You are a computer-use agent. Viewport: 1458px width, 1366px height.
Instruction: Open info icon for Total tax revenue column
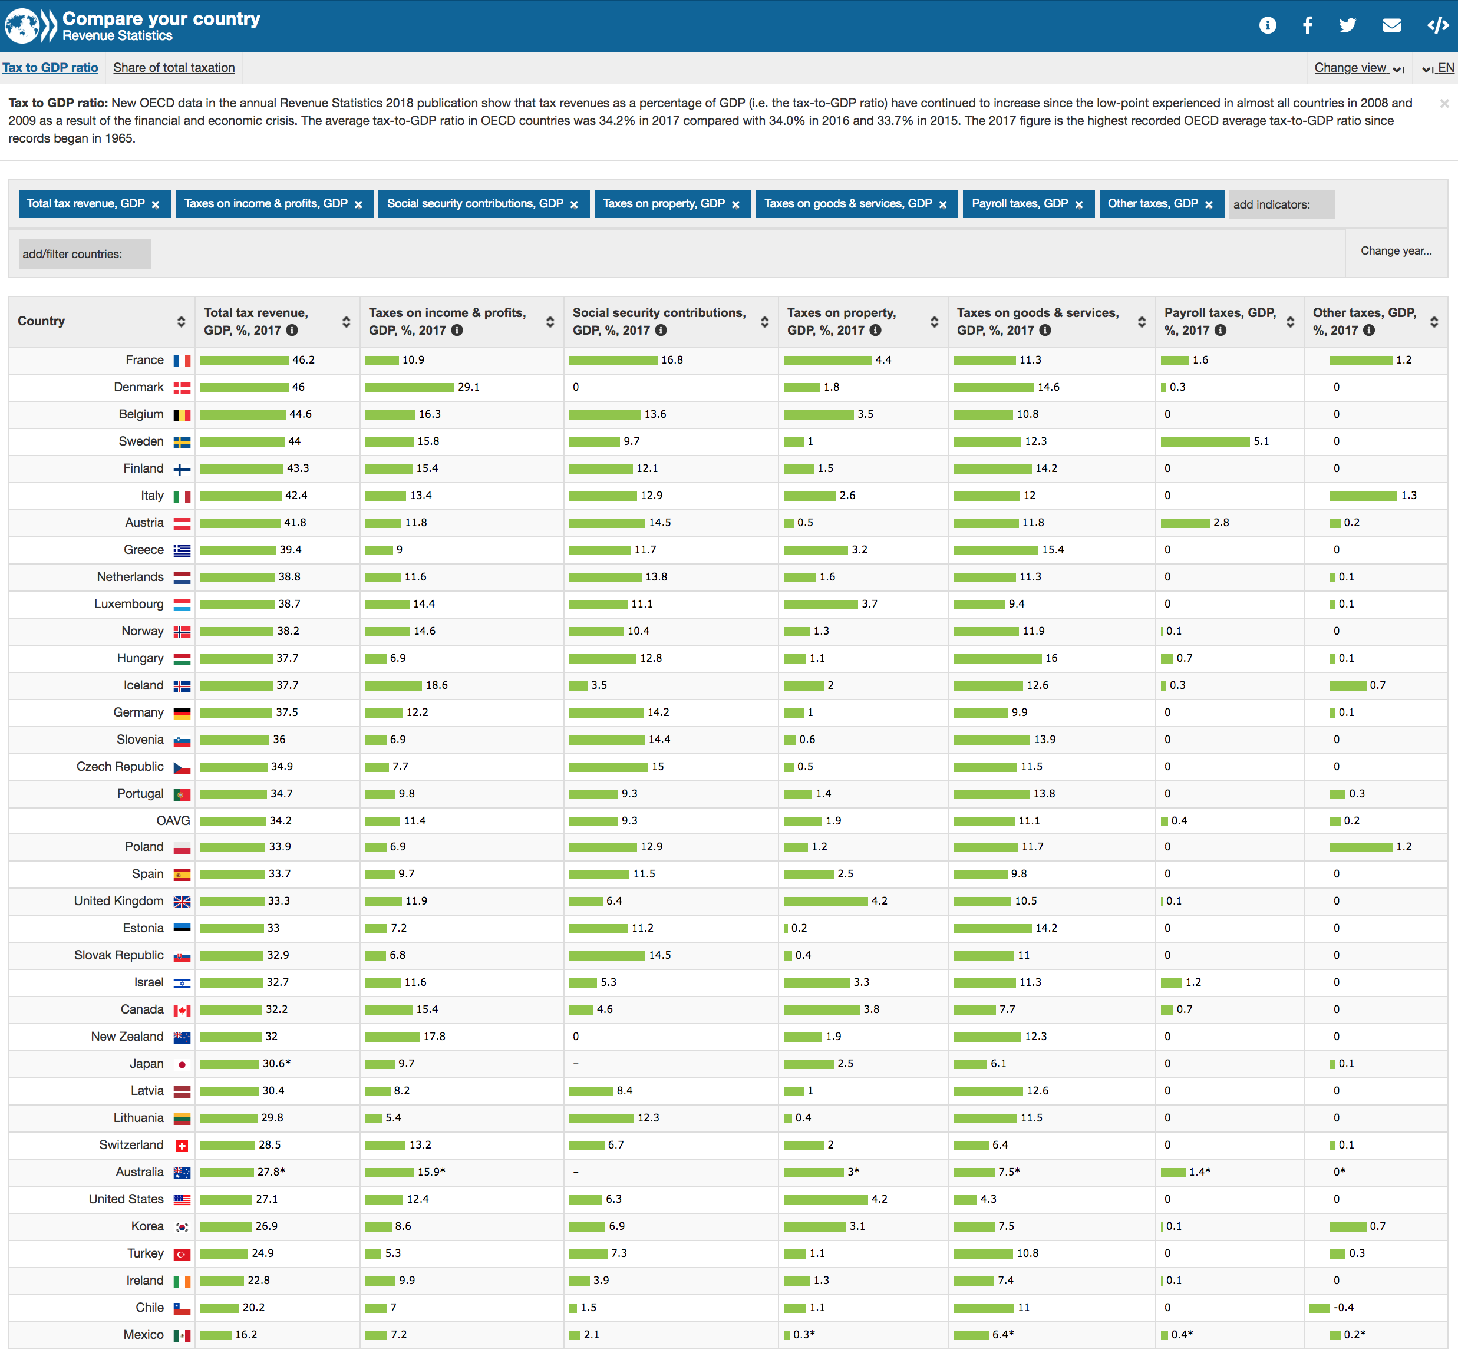292,331
